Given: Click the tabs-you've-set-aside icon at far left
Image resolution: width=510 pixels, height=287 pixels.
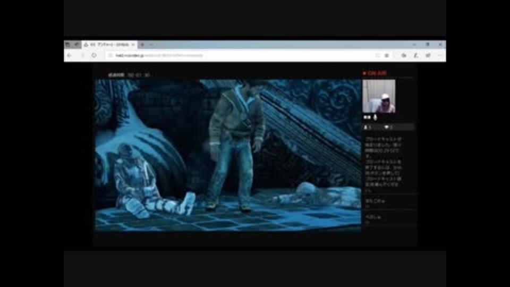Looking at the screenshot, I should [67, 45].
